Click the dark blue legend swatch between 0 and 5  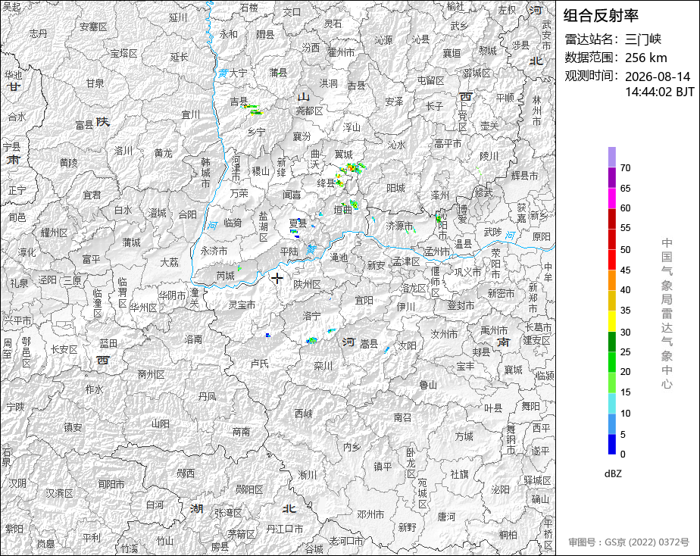point(611,445)
